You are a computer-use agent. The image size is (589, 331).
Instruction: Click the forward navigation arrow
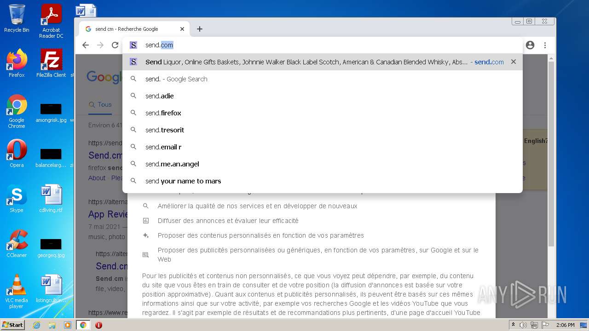pyautogui.click(x=100, y=45)
